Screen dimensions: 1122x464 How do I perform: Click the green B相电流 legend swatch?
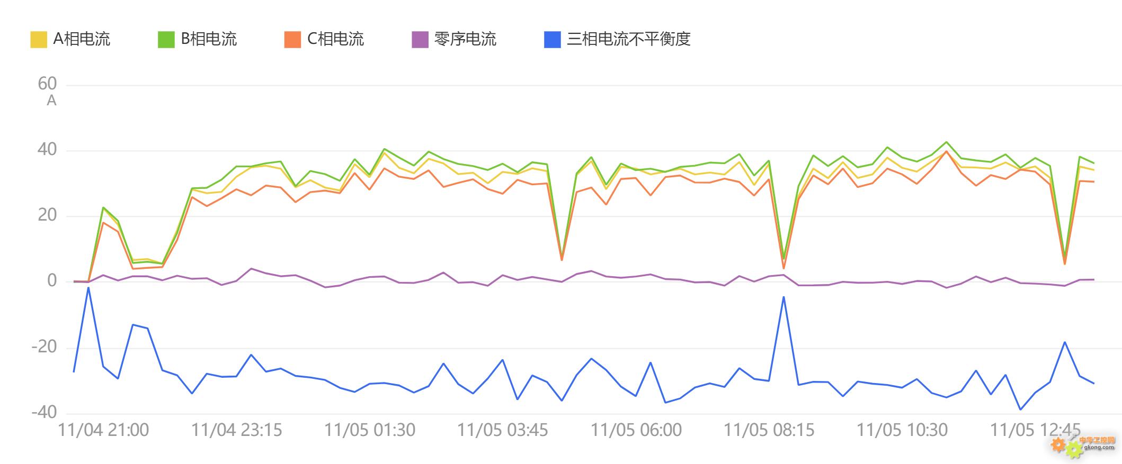click(x=166, y=40)
